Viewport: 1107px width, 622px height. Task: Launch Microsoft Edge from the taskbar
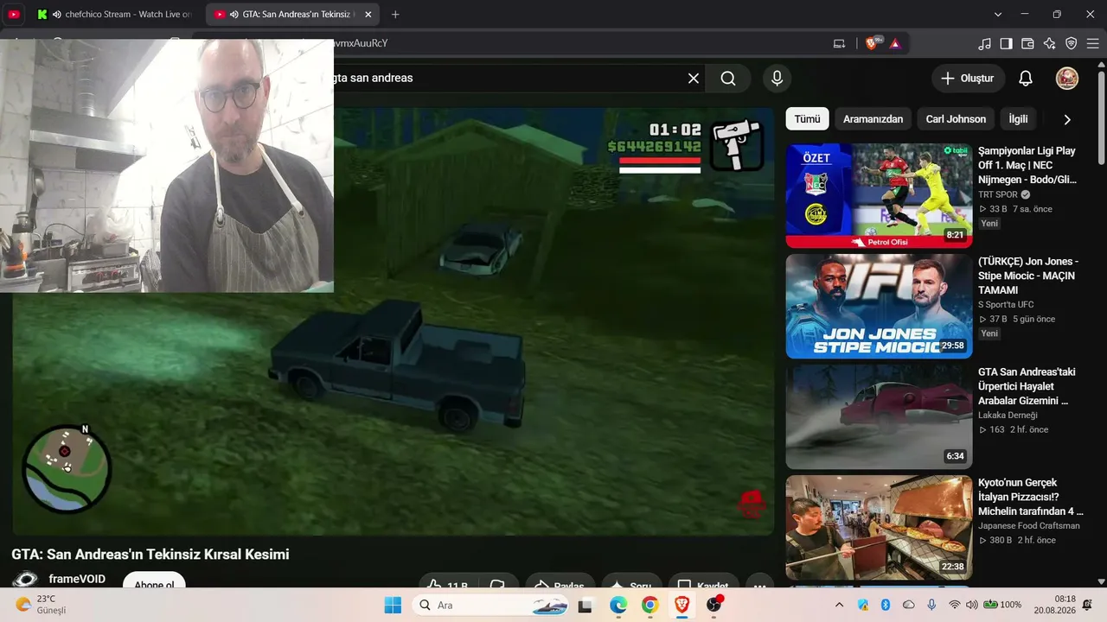tap(618, 605)
